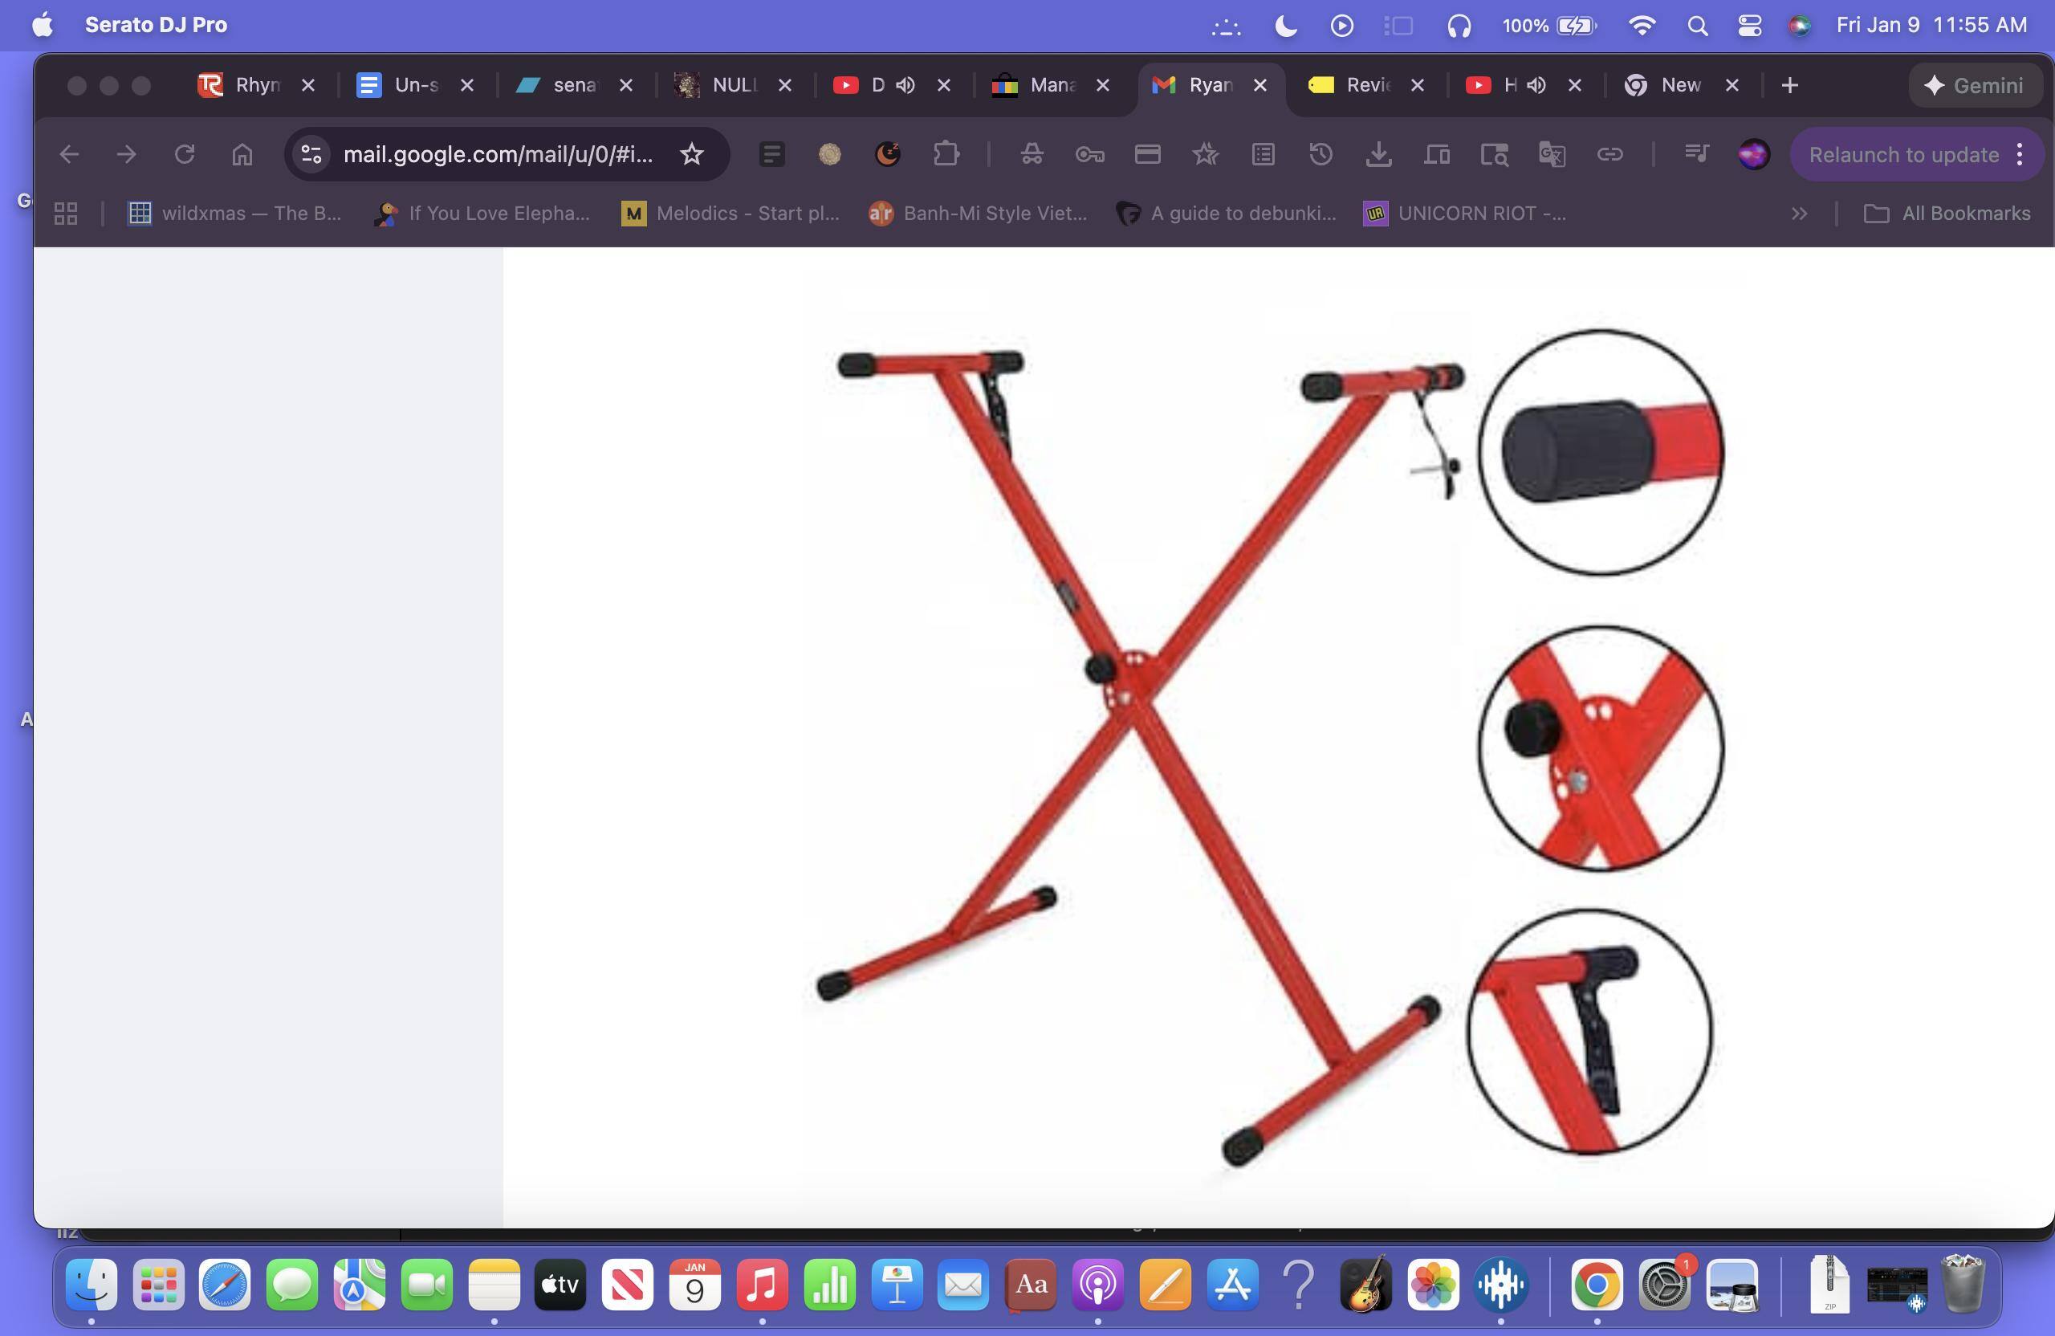Open Google Translate toolbar icon
This screenshot has height=1336, width=2055.
tap(1552, 155)
